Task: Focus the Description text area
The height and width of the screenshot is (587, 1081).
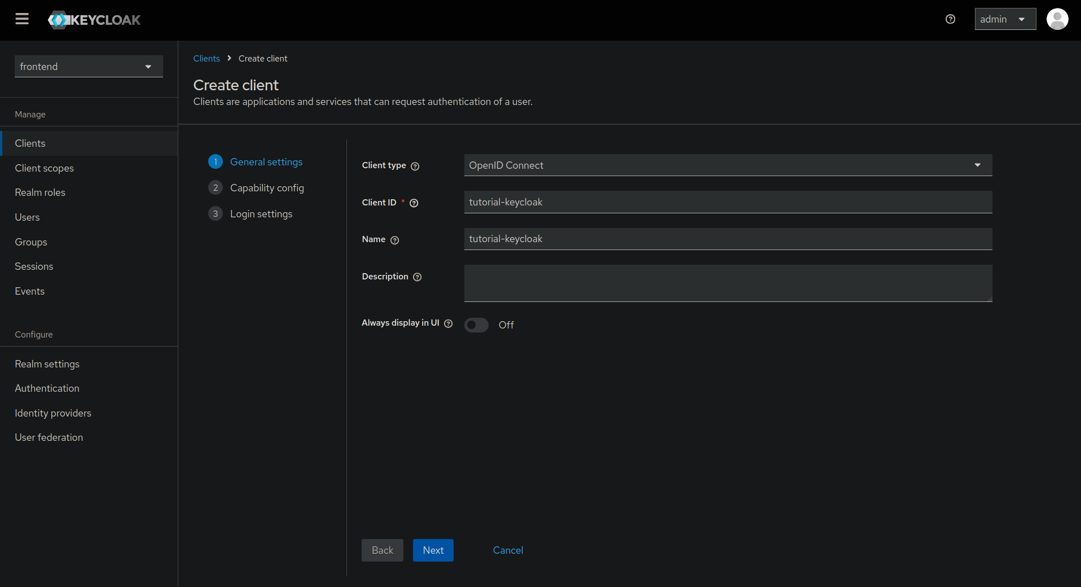Action: point(728,283)
